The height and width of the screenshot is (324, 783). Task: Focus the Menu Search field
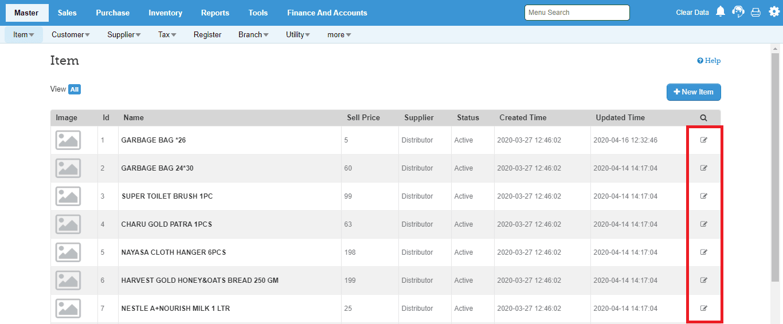577,13
